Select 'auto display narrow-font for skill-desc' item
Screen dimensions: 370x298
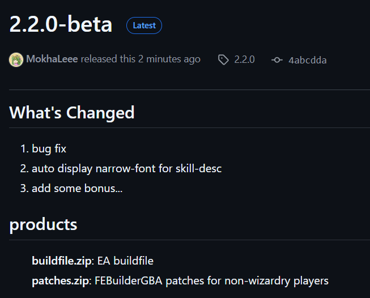point(127,169)
